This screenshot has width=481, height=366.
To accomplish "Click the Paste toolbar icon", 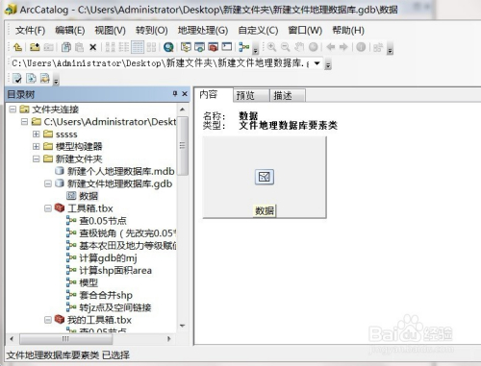I will (x=79, y=47).
